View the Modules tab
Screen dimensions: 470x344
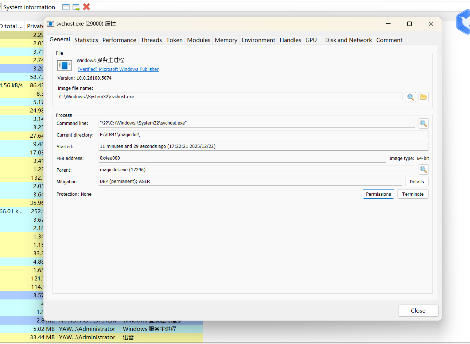199,40
